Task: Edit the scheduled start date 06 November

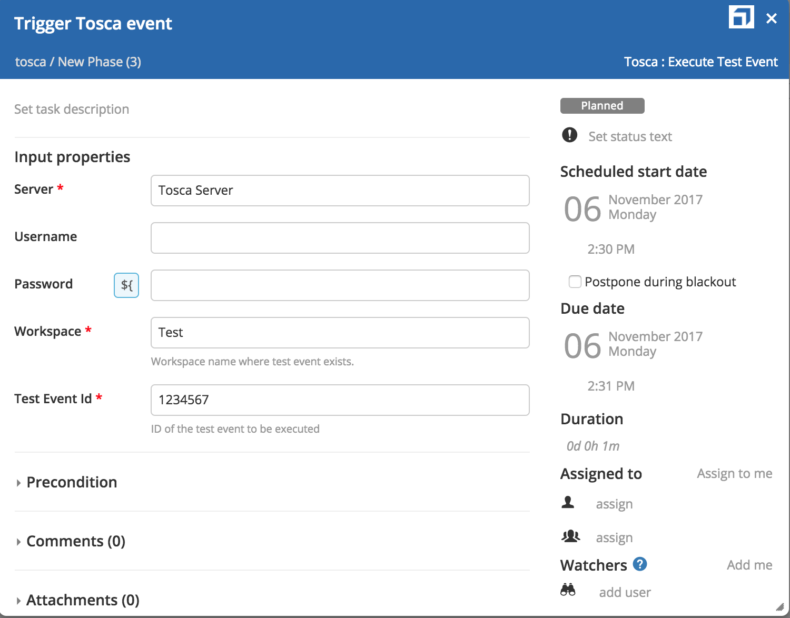Action: [x=633, y=208]
